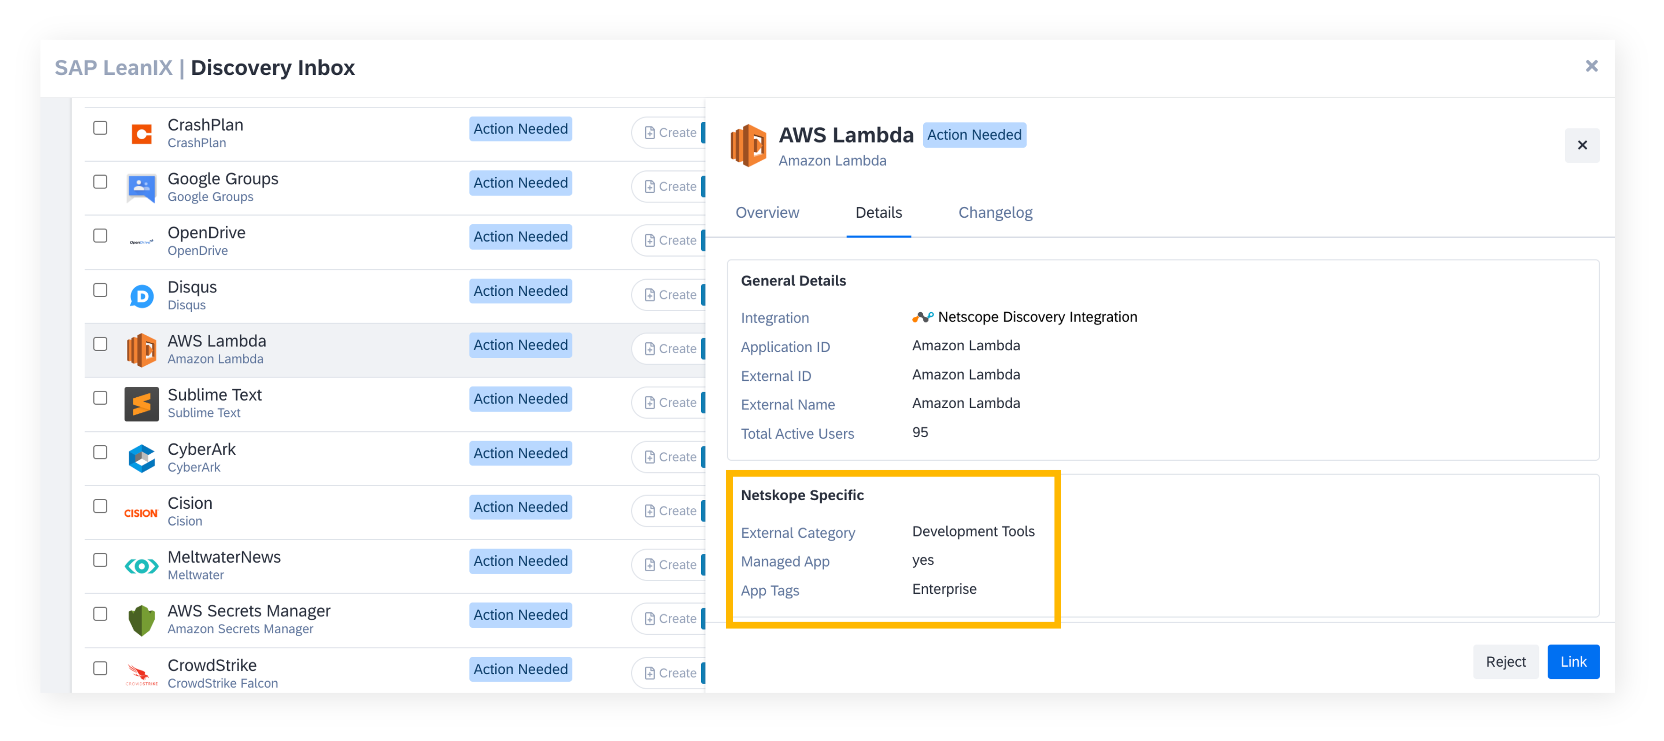Tick the Disqus checkbox
Viewport: 1664px width, 741px height.
click(x=100, y=290)
